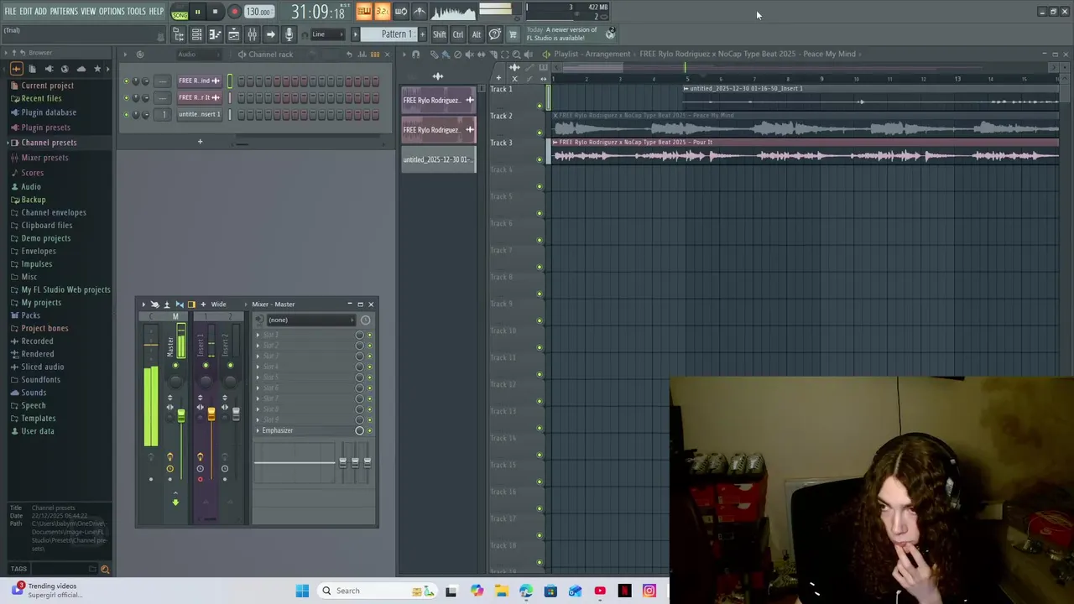The image size is (1074, 604).
Task: Expand the Current project browser folder
Action: coord(47,86)
